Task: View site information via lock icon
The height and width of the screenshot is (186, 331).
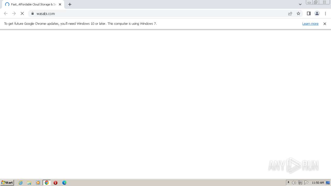Action: (x=33, y=13)
